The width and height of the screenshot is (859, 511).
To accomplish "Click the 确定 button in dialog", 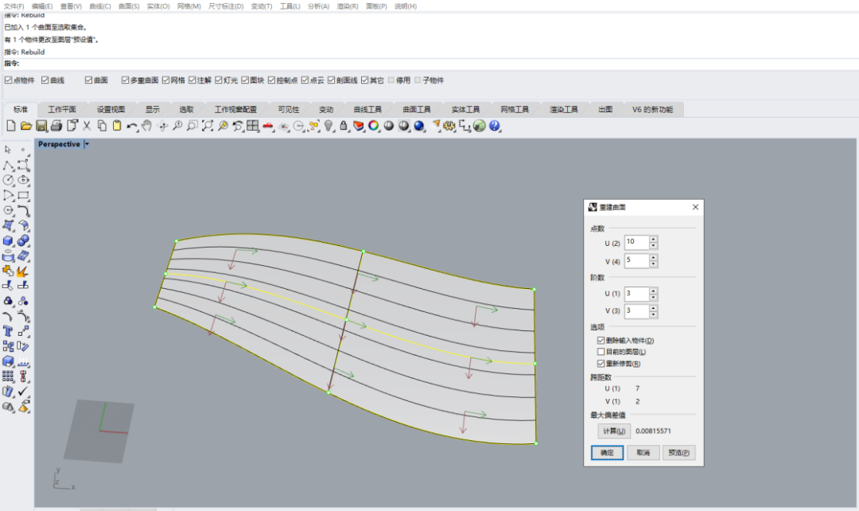I will tap(607, 453).
